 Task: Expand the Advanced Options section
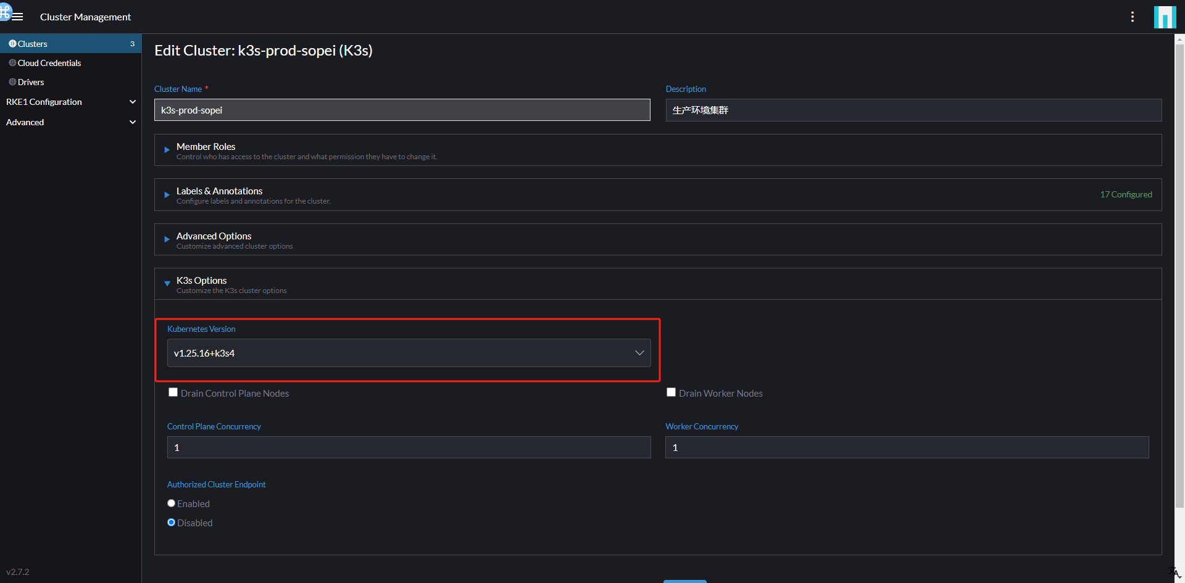[658, 239]
